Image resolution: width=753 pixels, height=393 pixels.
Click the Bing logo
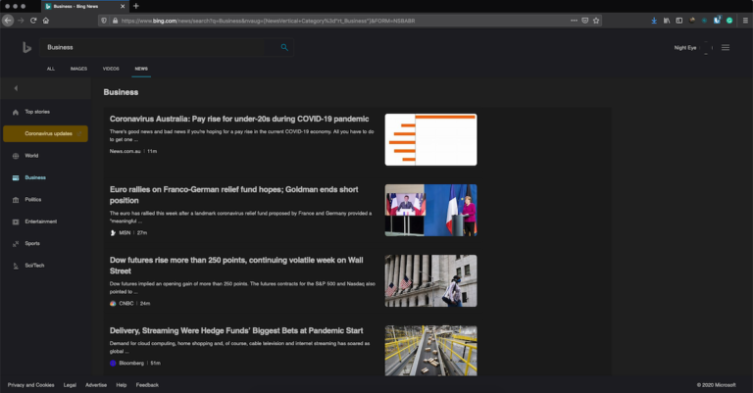coord(26,47)
